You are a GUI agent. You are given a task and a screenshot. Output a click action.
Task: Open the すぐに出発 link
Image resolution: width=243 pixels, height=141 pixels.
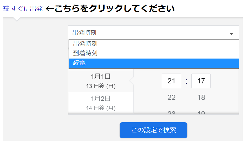coord(26,9)
